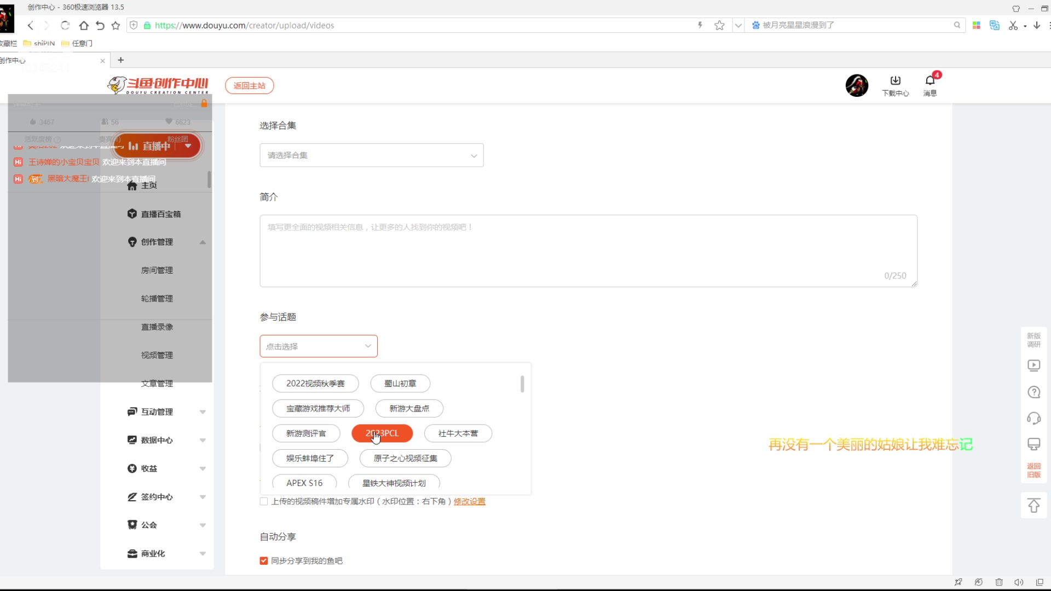Viewport: 1051px width, 591px height.
Task: Open the translate icon in toolbar
Action: (x=995, y=25)
